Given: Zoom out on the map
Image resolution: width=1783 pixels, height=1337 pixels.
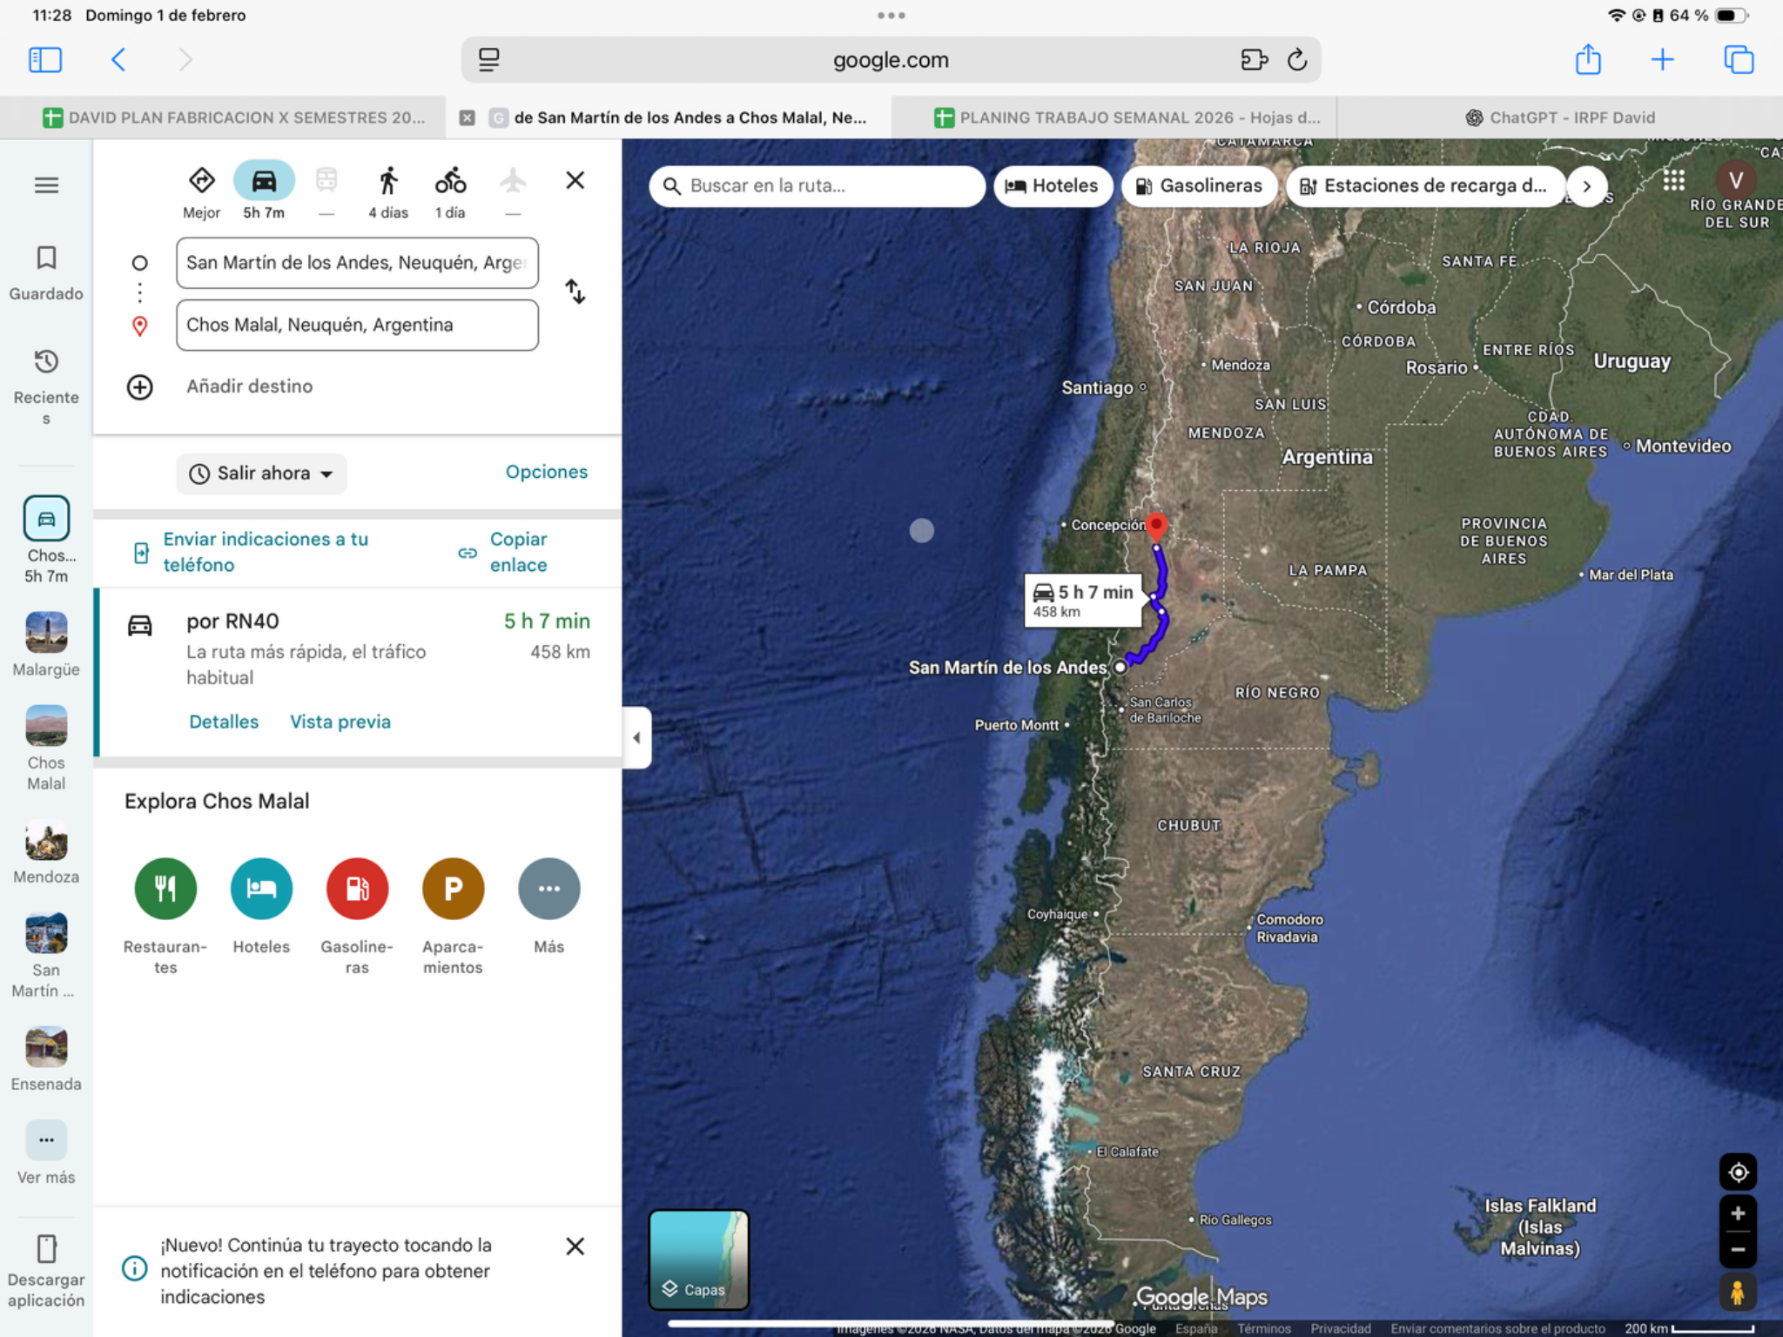Looking at the screenshot, I should [1738, 1249].
